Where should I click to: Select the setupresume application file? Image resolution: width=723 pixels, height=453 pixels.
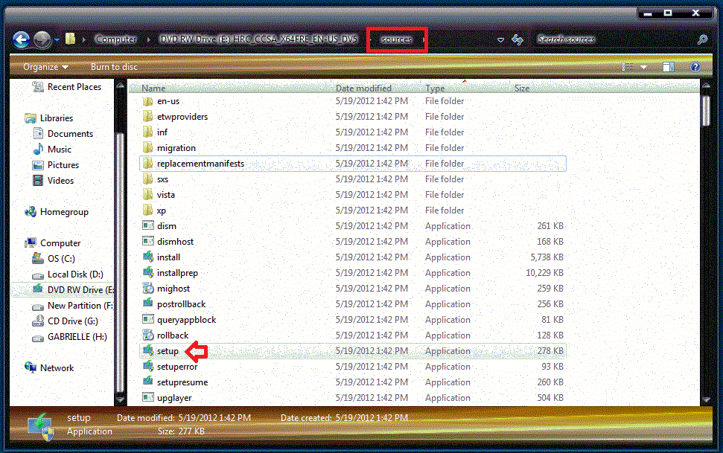pos(353,382)
